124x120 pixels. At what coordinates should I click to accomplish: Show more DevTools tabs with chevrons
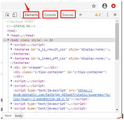[80, 15]
